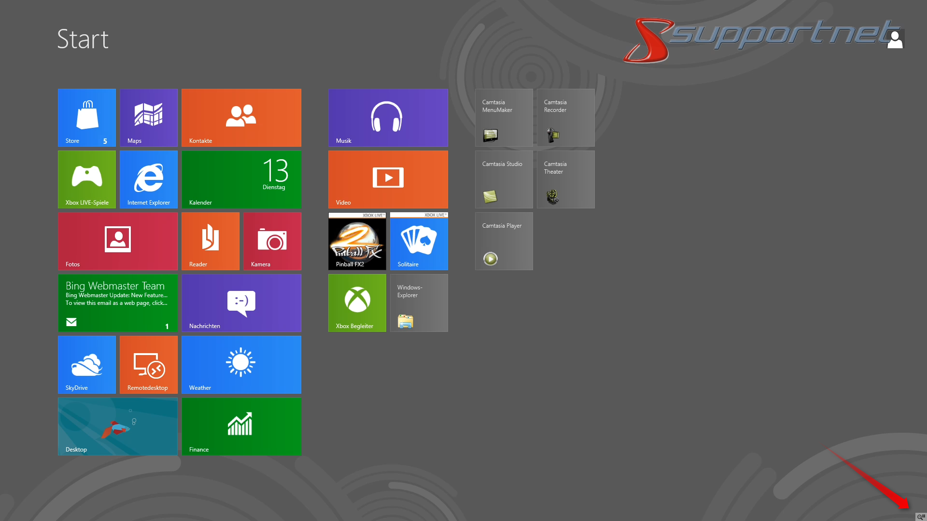
Task: Open Camtasia Studio
Action: tap(504, 179)
